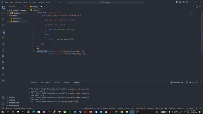Click the CRLF line ending status item
This screenshot has height=114, width=203.
(x=133, y=108)
